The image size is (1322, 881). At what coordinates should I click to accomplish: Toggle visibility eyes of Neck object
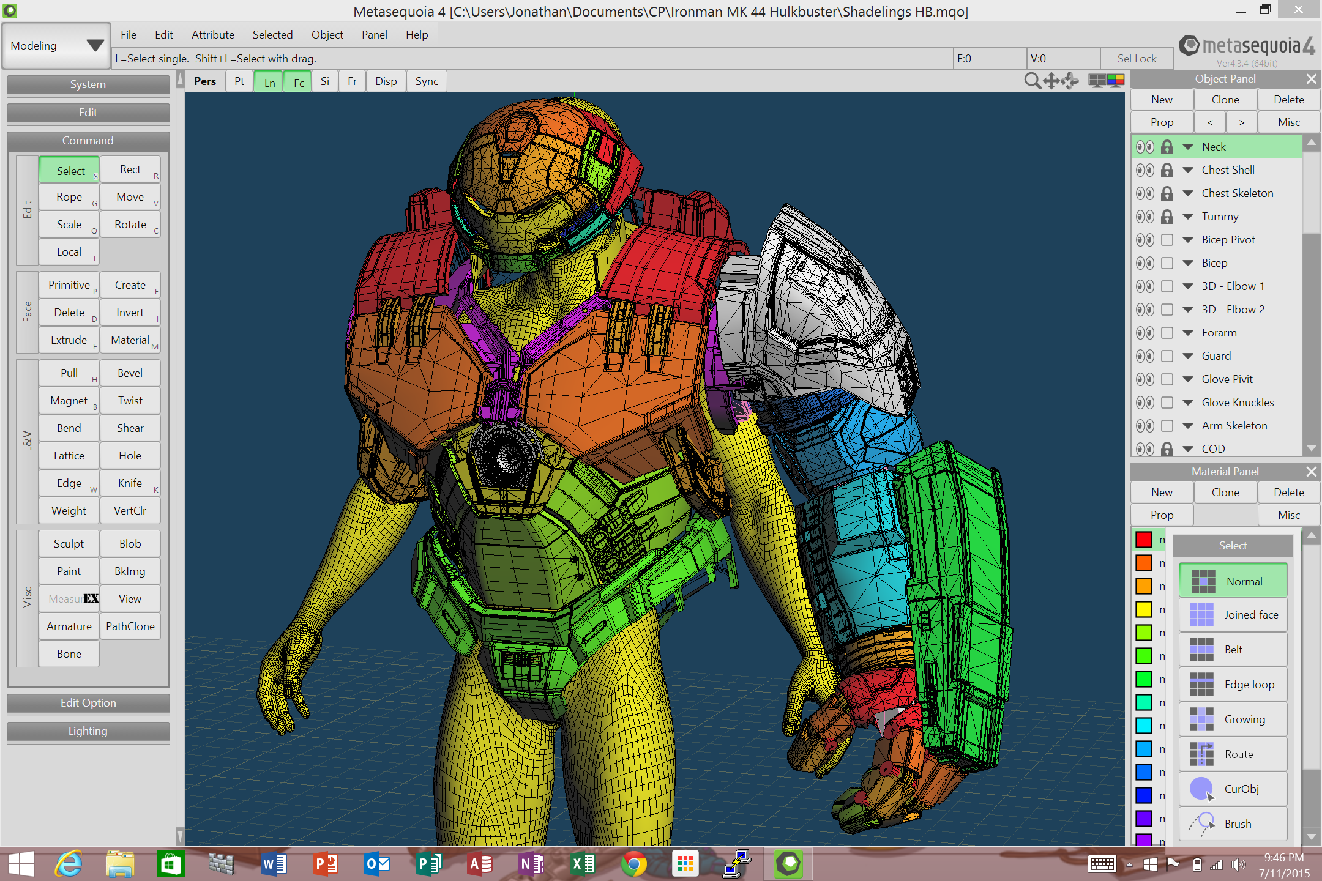1145,147
